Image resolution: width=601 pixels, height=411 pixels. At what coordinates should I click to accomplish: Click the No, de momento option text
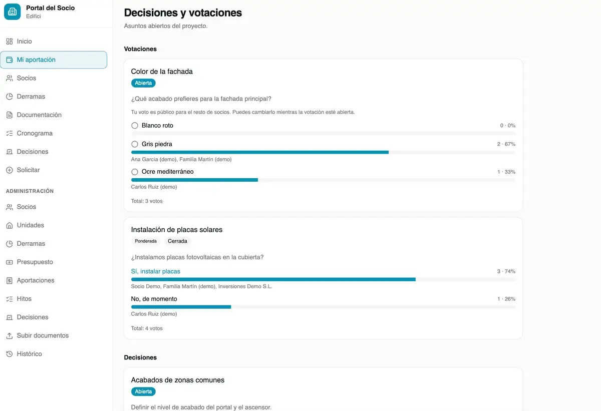[x=154, y=299]
